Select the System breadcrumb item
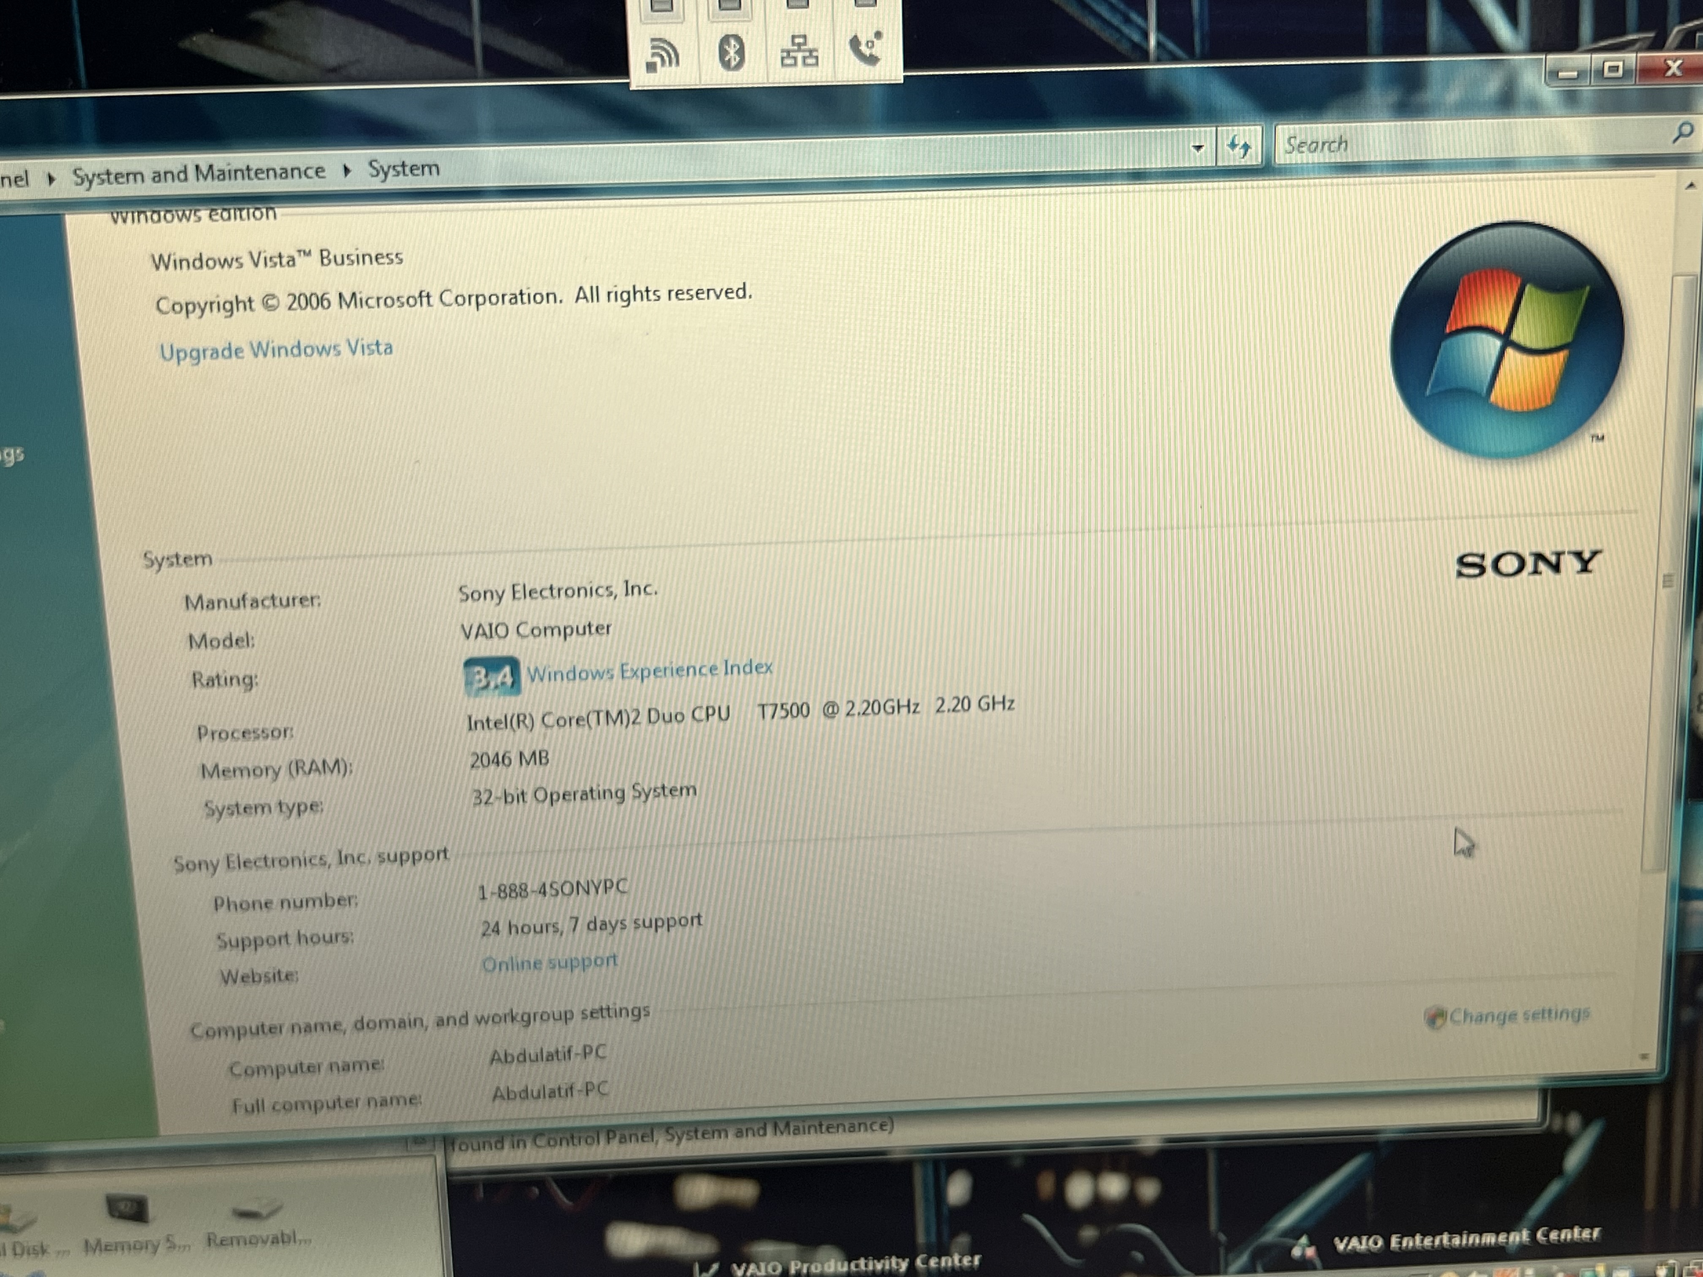Screen dimensions: 1703x1277 (403, 168)
